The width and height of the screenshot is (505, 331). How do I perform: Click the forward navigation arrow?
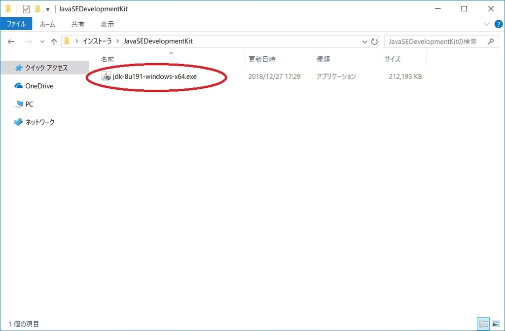coord(29,41)
